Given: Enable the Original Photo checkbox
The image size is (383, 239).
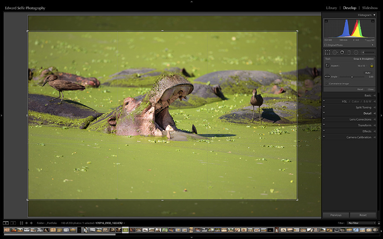Looking at the screenshot, I should point(326,45).
